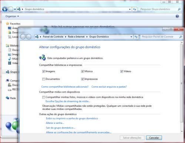
Task: Click the Painel de Controle breadcrumb
Action: pyautogui.click(x=53, y=36)
